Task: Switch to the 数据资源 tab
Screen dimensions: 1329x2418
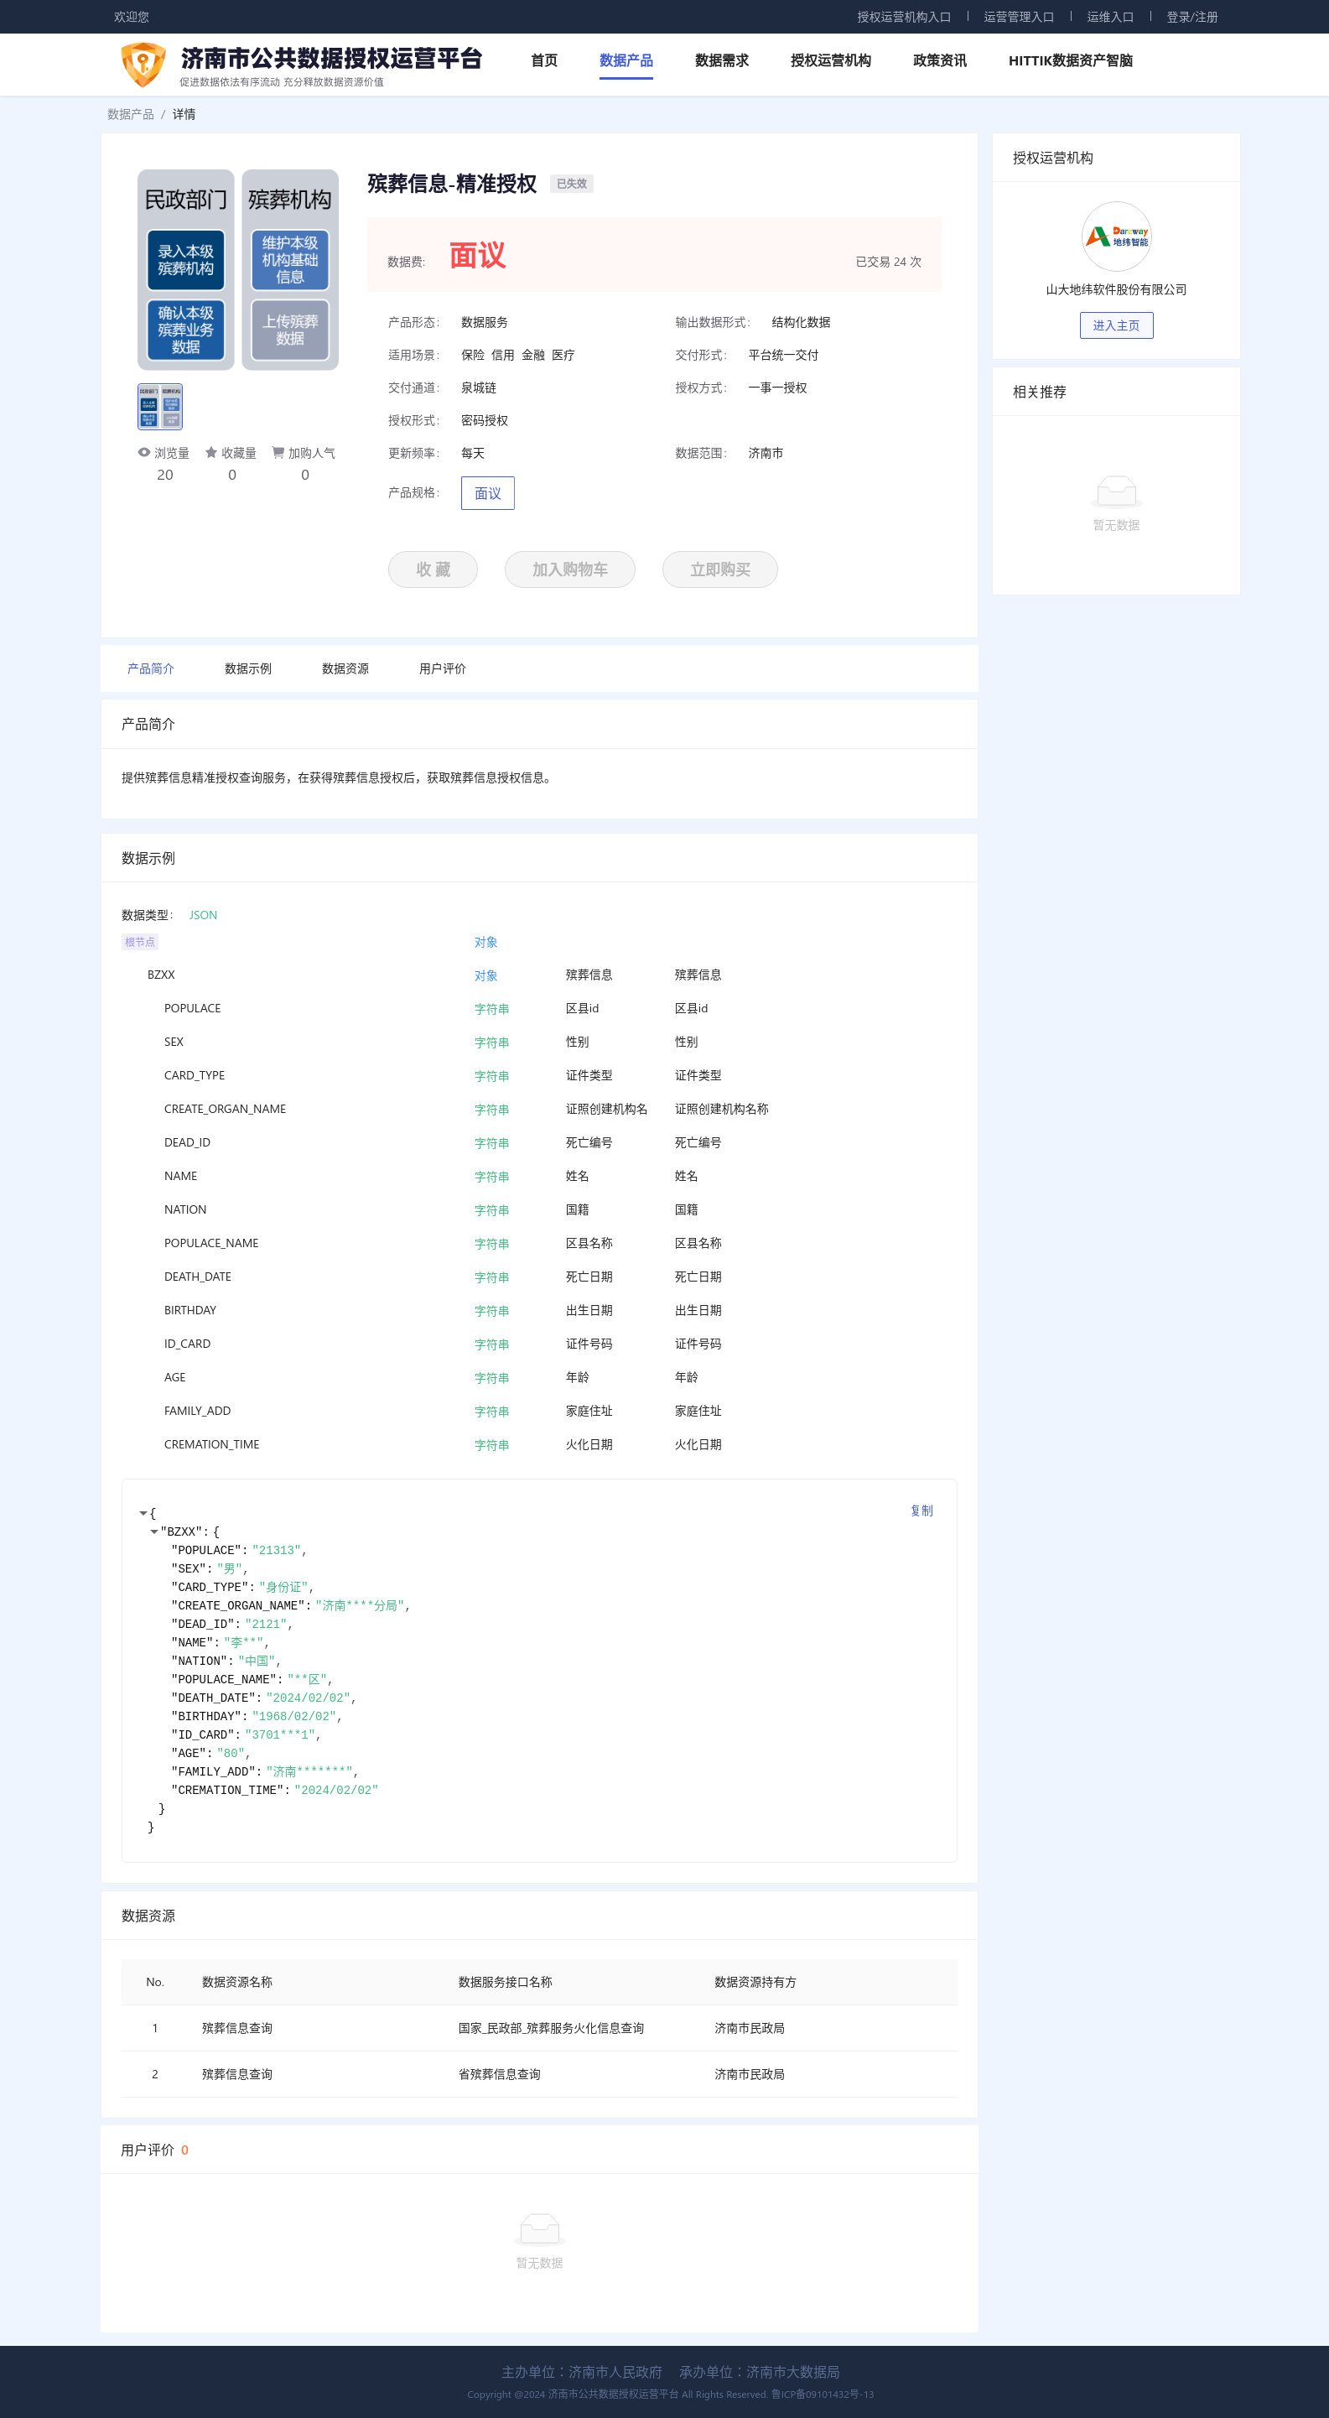Action: click(345, 668)
